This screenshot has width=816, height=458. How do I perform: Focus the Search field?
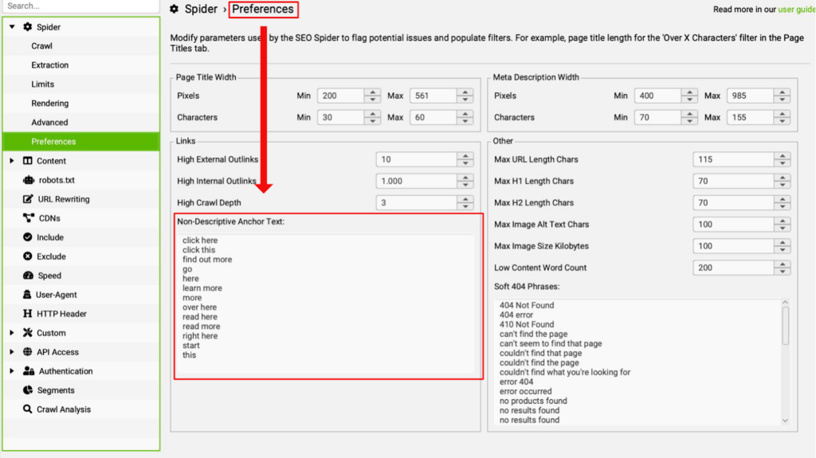80,6
